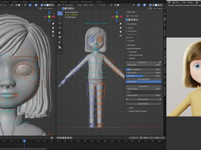
Task: Choose the Extend selection mode icon
Action: point(129,20)
